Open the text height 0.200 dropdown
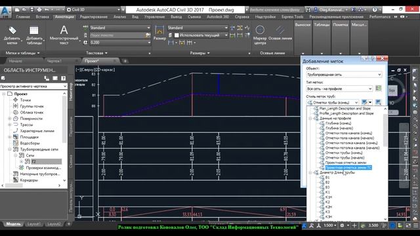The width and height of the screenshot is (420, 236). 120,42
